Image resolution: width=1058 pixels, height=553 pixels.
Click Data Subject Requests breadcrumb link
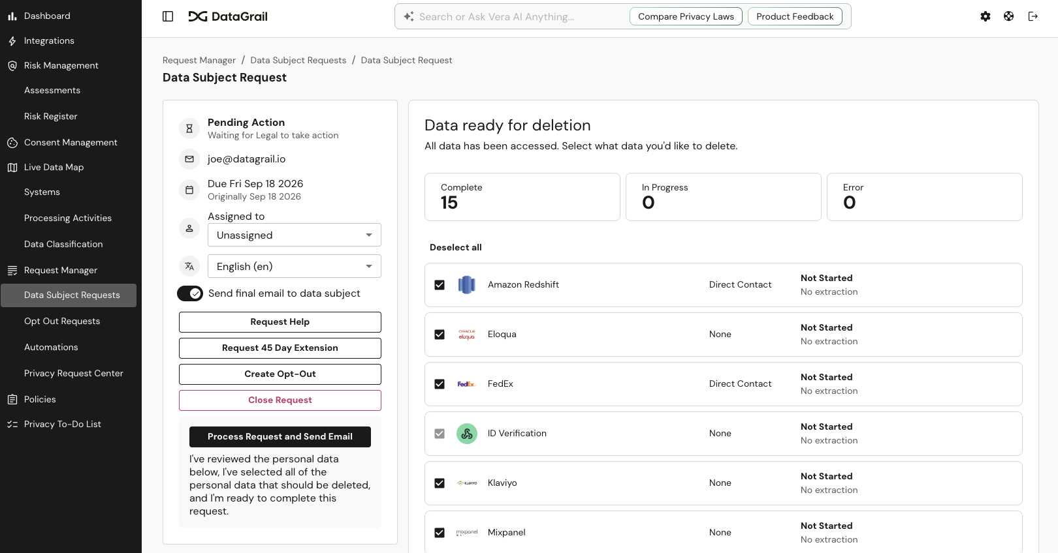tap(298, 61)
